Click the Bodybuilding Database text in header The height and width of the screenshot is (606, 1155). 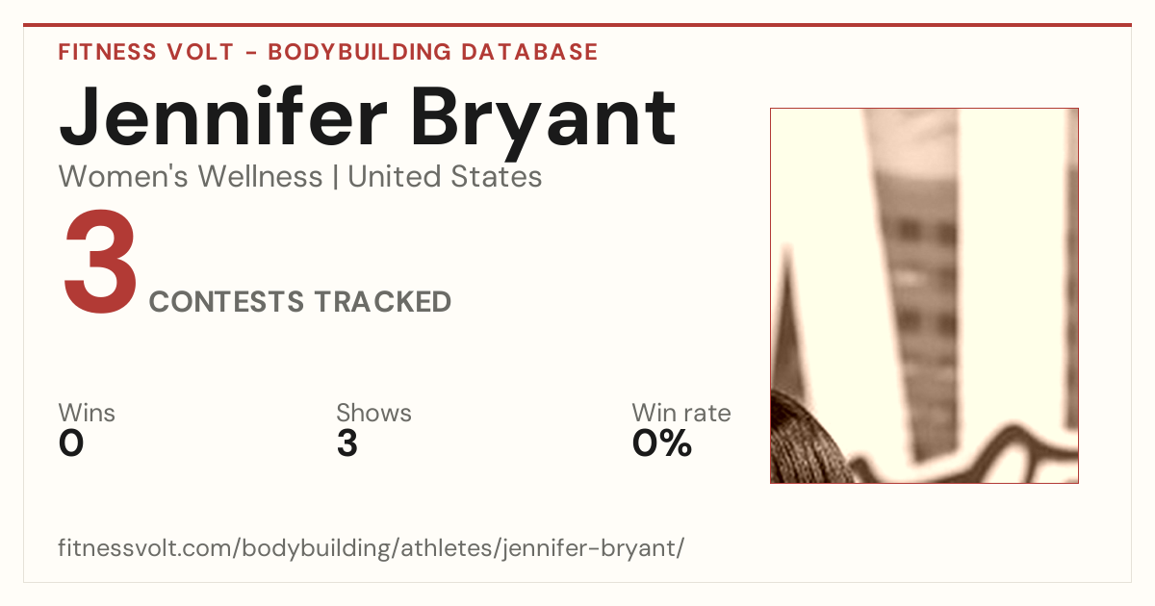433,52
